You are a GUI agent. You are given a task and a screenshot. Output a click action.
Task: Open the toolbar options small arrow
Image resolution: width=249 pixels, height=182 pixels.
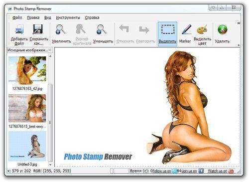click(x=239, y=45)
